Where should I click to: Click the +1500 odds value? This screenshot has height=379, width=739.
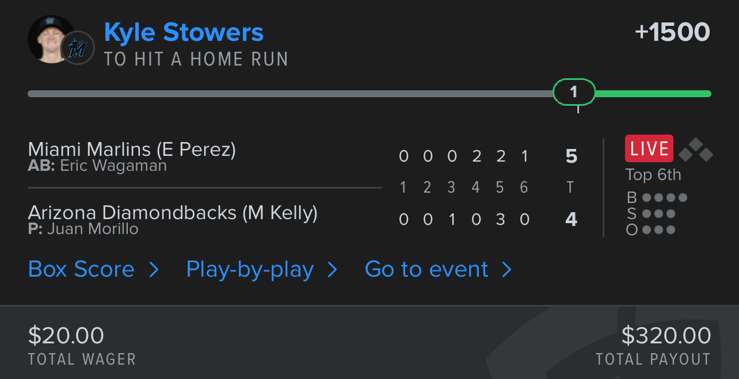coord(672,32)
